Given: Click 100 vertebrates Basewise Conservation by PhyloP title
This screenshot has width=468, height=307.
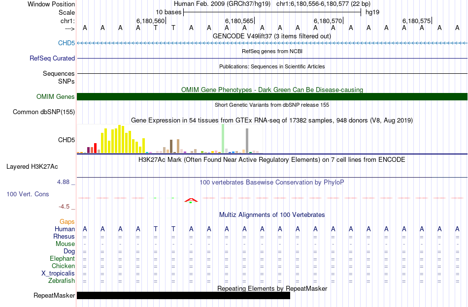Looking at the screenshot, I should tap(271, 182).
